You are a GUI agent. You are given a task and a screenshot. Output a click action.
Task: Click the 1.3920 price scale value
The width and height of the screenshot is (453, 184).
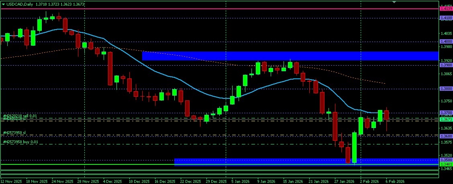coord(446,61)
